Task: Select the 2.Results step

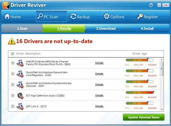Action: click(x=64, y=28)
